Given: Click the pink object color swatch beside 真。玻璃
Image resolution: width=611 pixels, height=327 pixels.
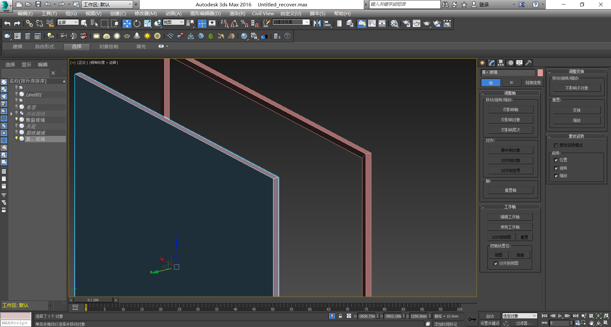Looking at the screenshot, I should pos(540,73).
